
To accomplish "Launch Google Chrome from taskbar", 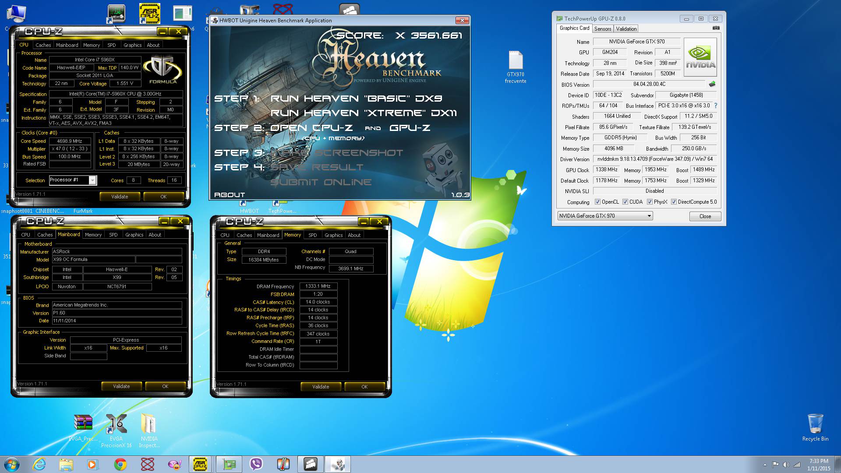I will [x=120, y=464].
